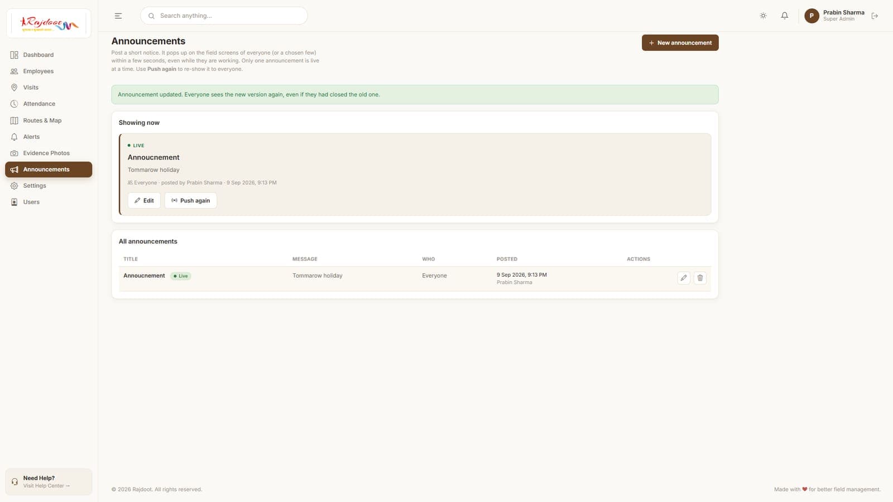Collapse the sidebar with hamburger icon
The width and height of the screenshot is (893, 502).
[118, 16]
